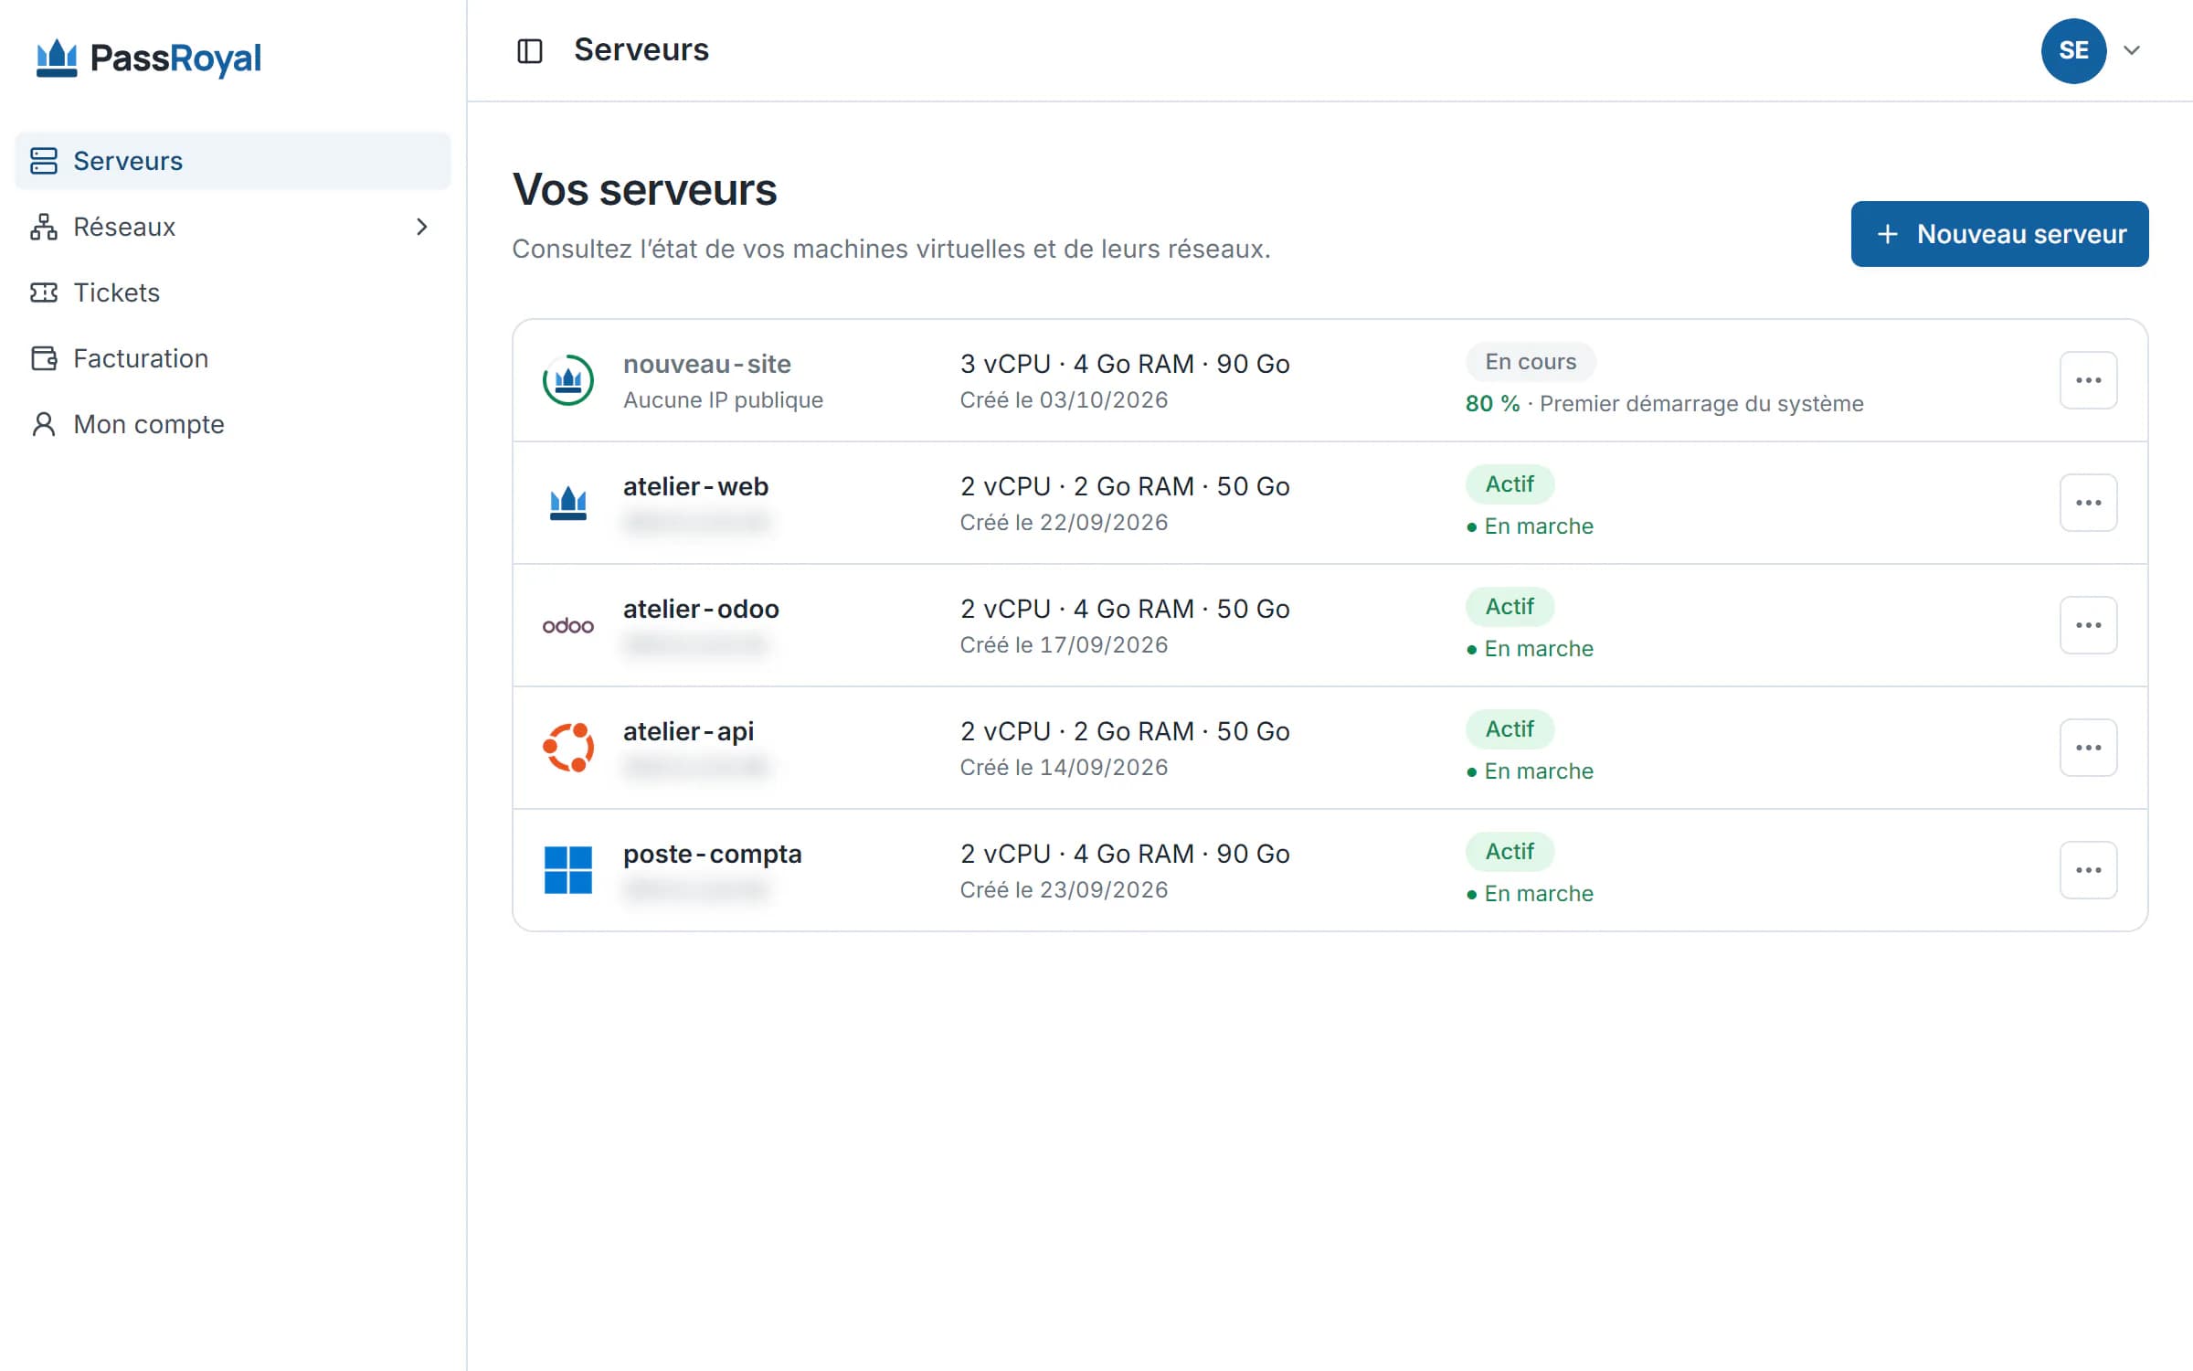2193x1371 pixels.
Task: Open actions menu for atelier-odoo
Action: pos(2089,625)
